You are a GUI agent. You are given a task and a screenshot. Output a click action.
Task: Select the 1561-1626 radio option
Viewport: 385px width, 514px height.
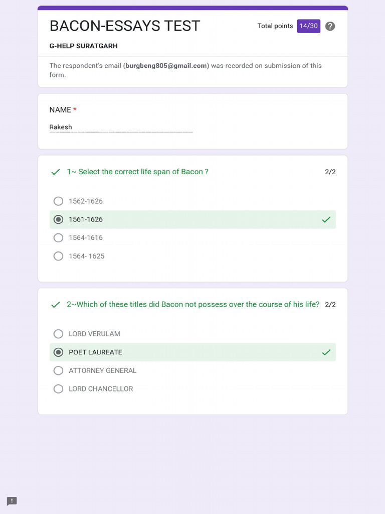[58, 219]
